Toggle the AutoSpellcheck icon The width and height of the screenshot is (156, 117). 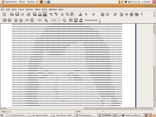point(56,14)
